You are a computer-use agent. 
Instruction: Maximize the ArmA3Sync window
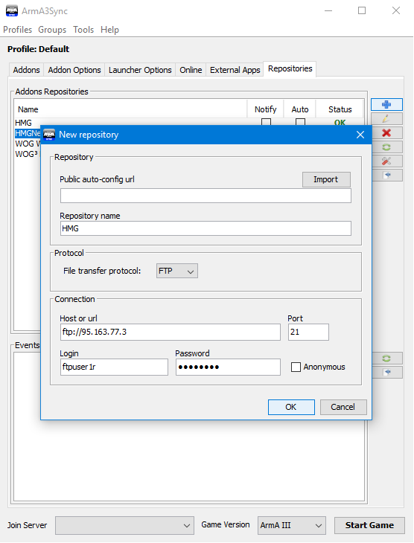pyautogui.click(x=362, y=10)
